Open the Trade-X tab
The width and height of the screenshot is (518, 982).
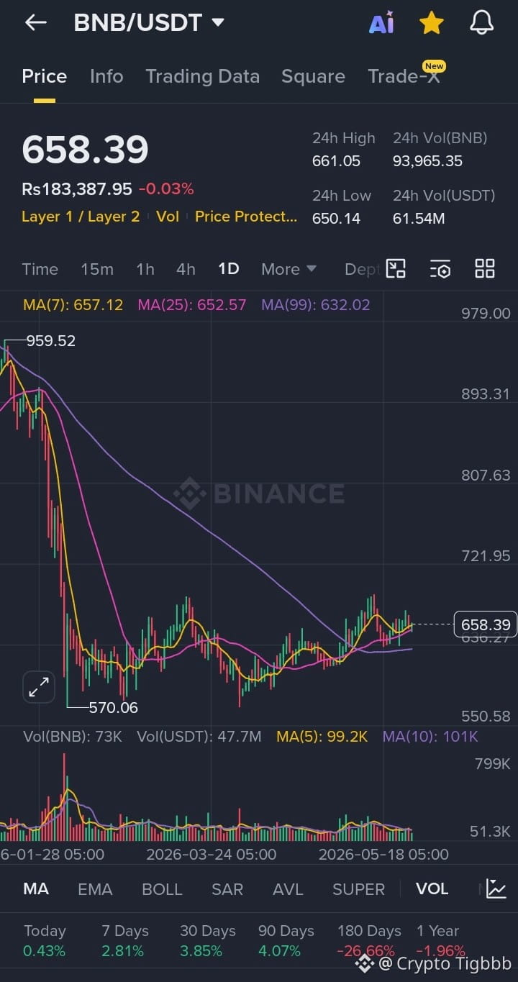[404, 76]
